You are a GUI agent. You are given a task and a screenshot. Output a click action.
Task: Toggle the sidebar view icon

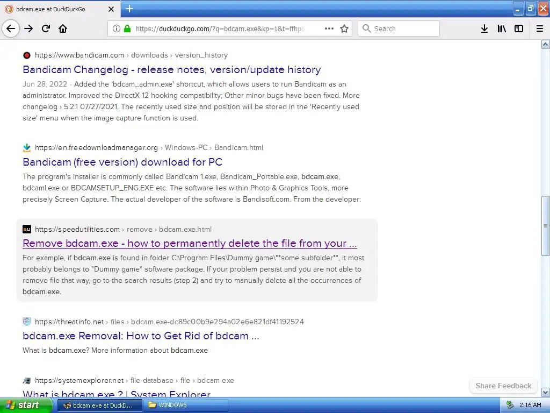click(519, 29)
